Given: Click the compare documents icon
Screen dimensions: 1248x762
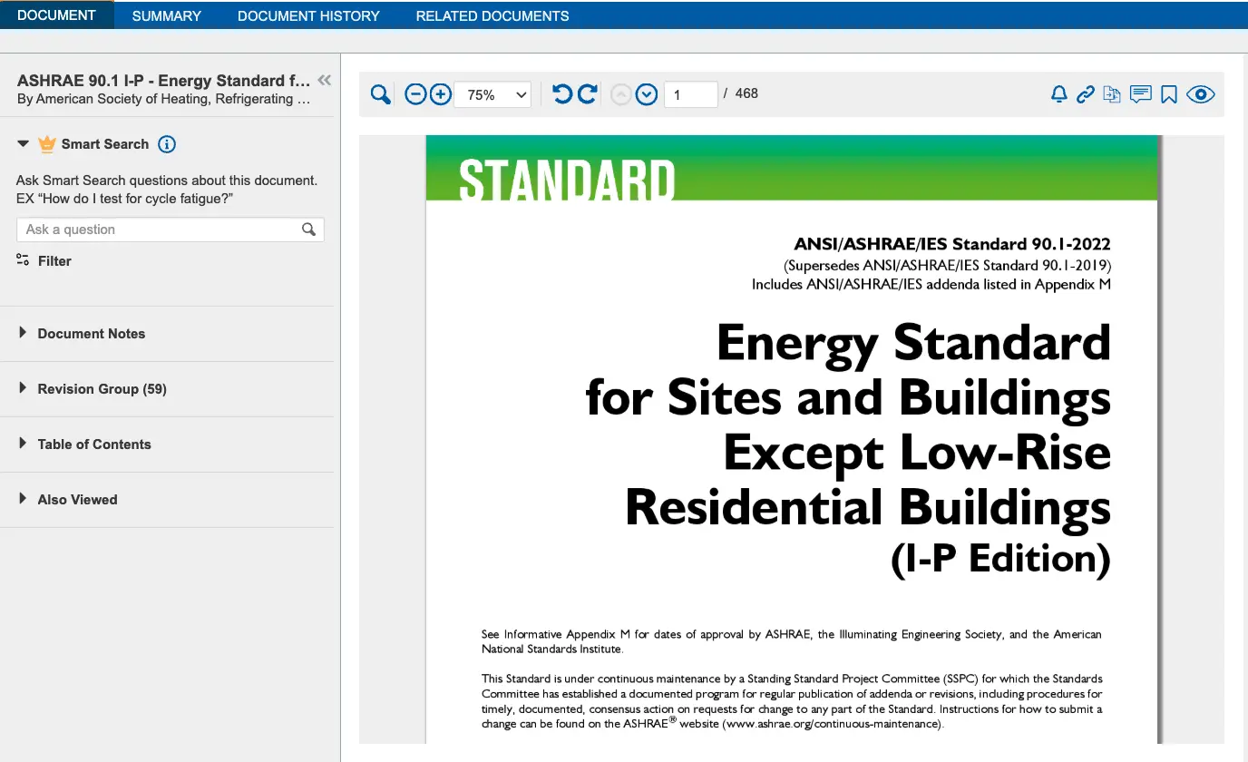Looking at the screenshot, I should [x=1112, y=94].
